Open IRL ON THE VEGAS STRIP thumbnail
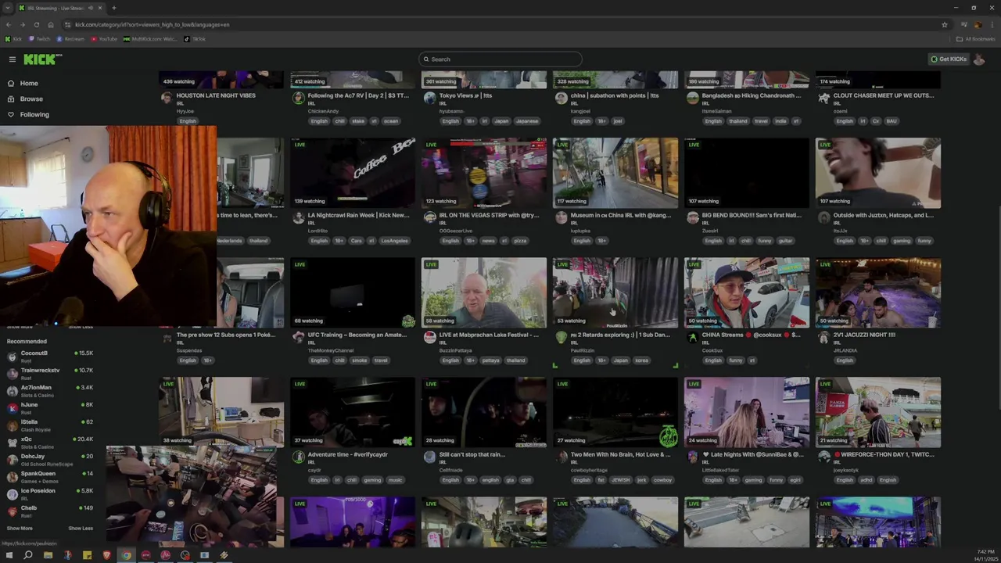 click(x=484, y=173)
